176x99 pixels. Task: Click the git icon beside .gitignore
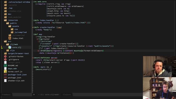click(5, 59)
